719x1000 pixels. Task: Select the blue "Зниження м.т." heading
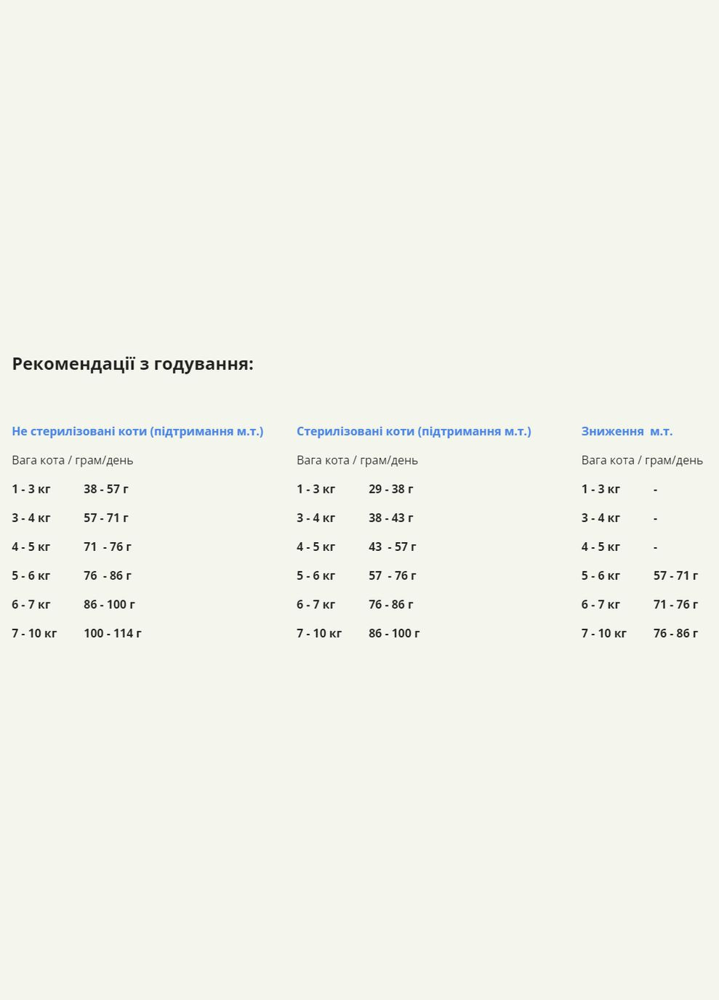pyautogui.click(x=627, y=431)
